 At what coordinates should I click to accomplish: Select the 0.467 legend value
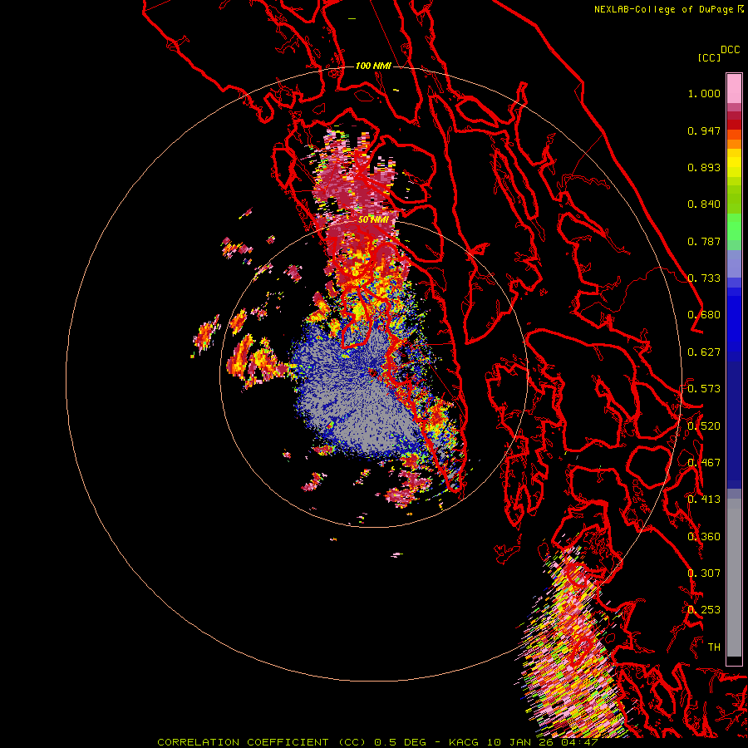click(x=704, y=463)
